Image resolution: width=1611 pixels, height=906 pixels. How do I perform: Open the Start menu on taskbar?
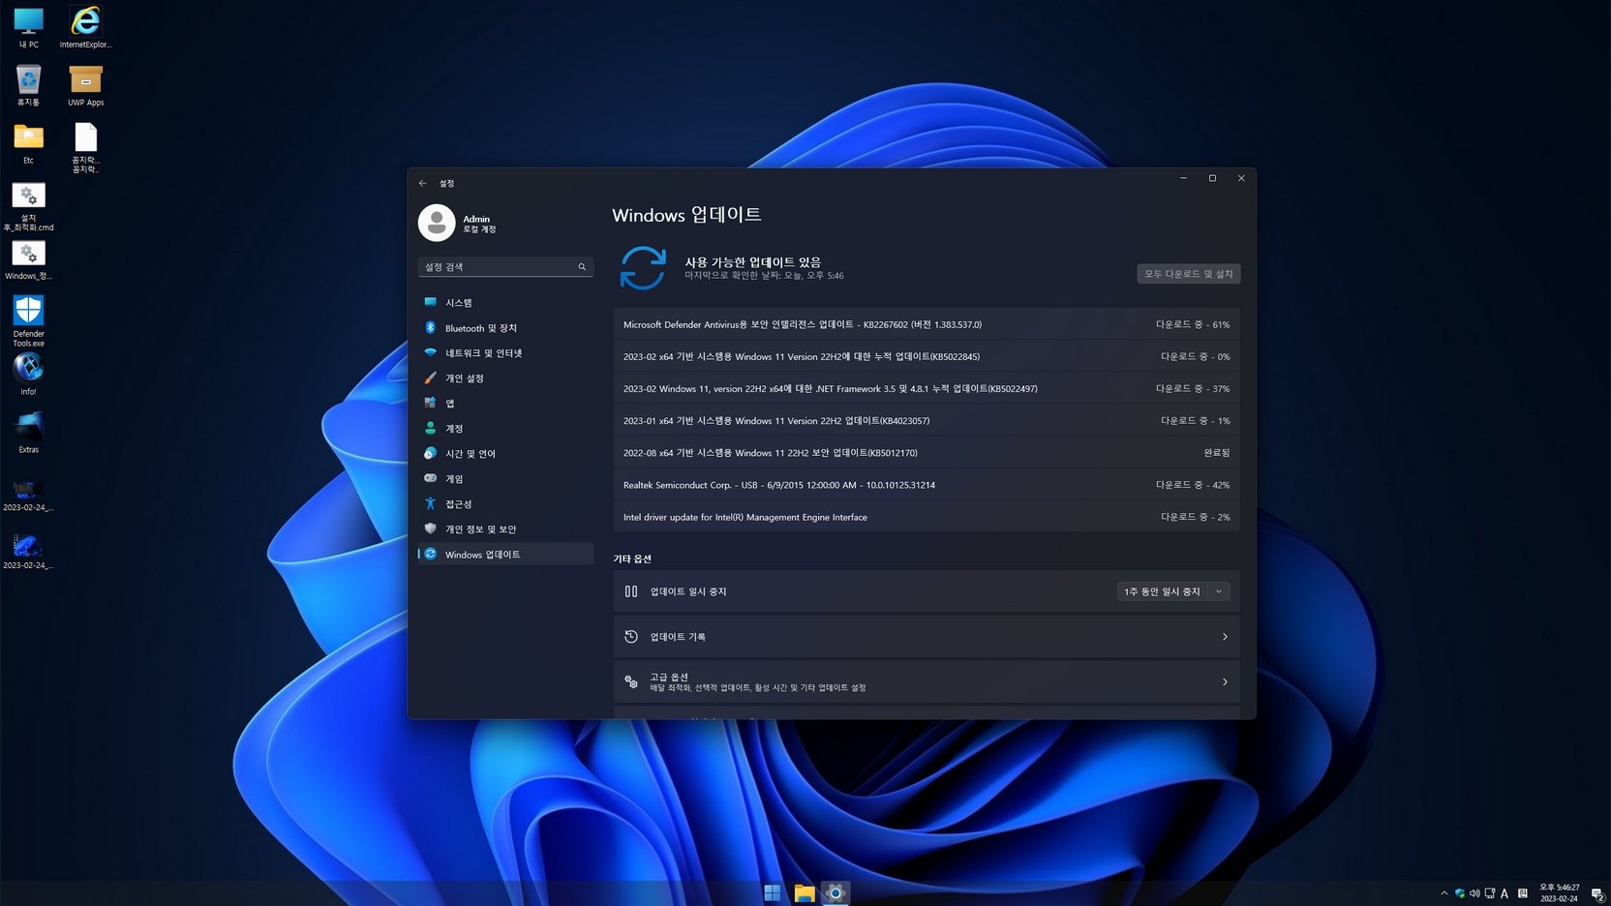[773, 893]
